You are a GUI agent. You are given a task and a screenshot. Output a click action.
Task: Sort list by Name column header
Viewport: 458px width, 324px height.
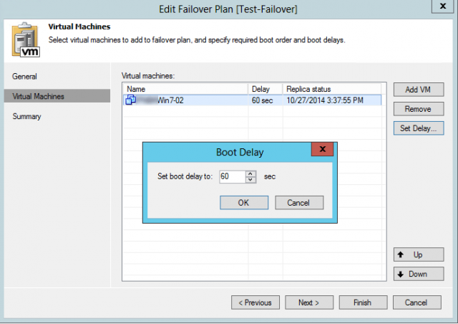pos(185,89)
